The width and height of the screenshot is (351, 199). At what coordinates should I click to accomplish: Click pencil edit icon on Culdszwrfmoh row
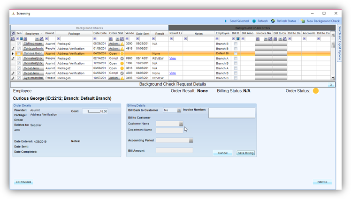(13, 49)
